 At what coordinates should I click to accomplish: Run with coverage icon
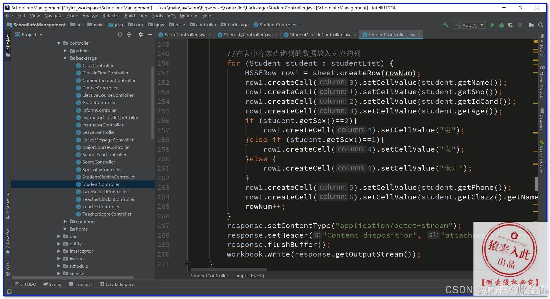(x=511, y=25)
